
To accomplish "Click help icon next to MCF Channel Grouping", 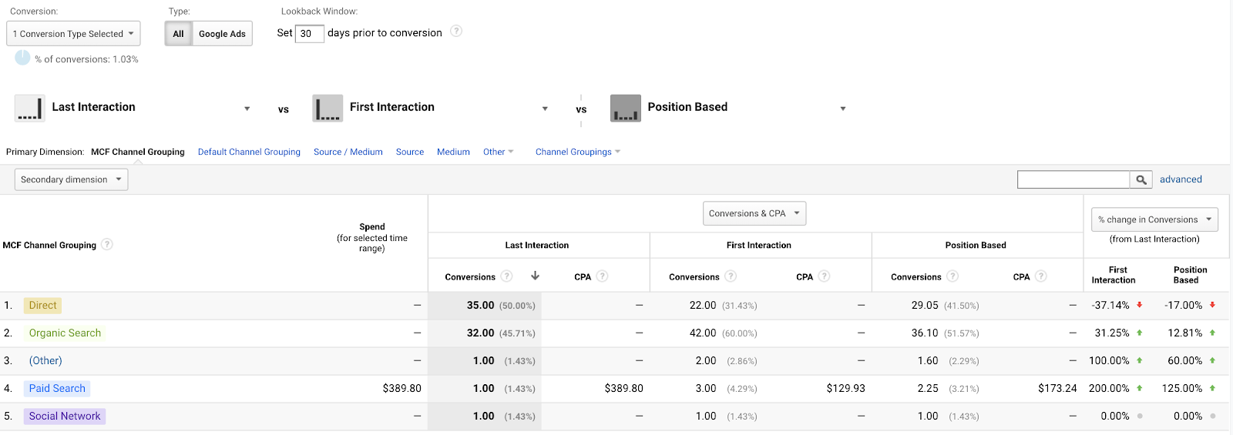I will (107, 245).
